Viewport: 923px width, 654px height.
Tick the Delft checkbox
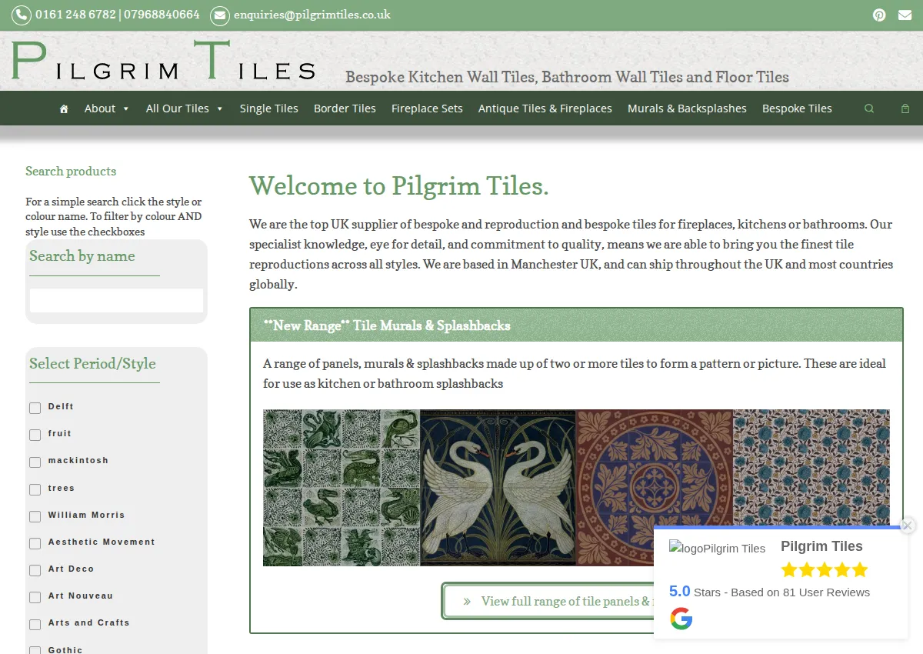click(x=35, y=408)
